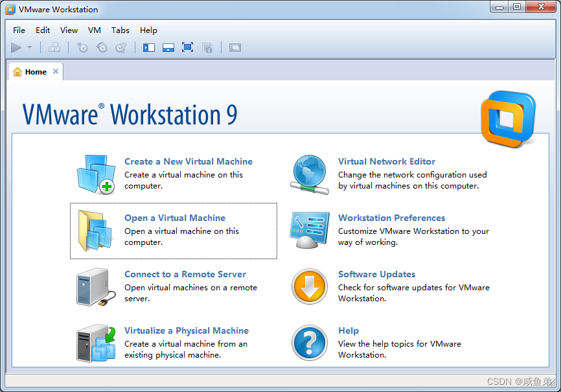Screen dimensions: 561x392
Task: Open the Virtualize a Physical Machine link
Action: coord(187,330)
